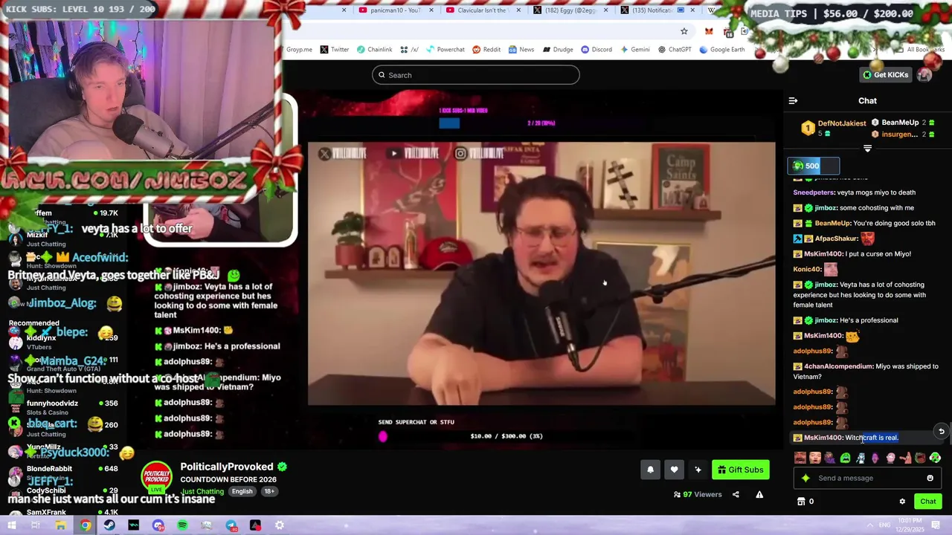This screenshot has height=535, width=952.
Task: Open the shop icon under chat box
Action: point(801,502)
